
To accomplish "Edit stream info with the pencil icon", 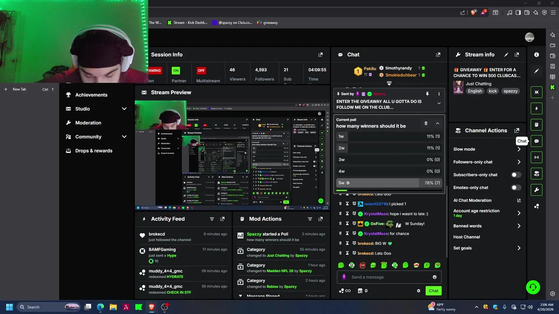I will pyautogui.click(x=506, y=55).
